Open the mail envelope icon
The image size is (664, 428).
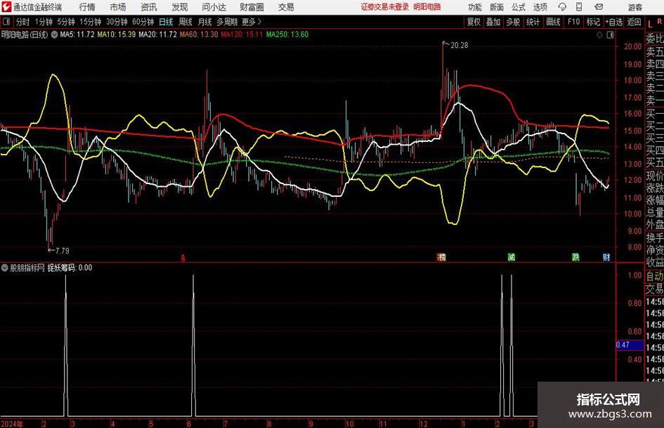(x=599, y=7)
